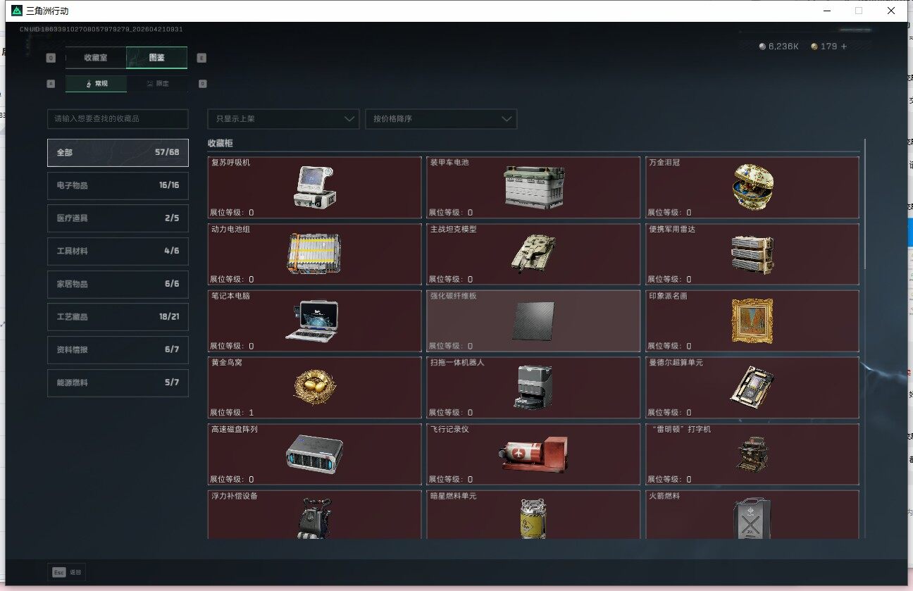Select the 万金泪冠 jeweled egg icon
913x591 pixels.
752,187
